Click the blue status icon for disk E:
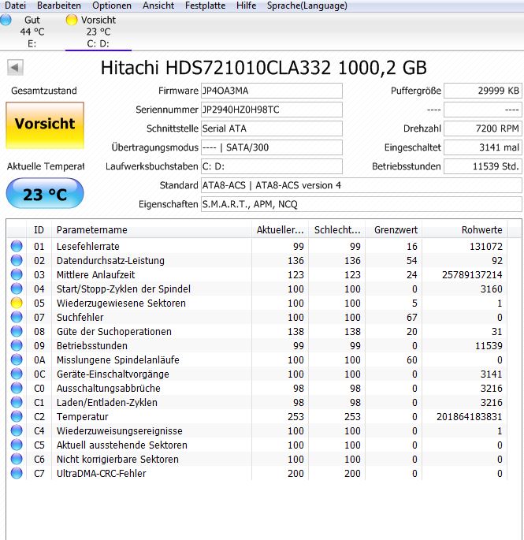 click(6, 20)
